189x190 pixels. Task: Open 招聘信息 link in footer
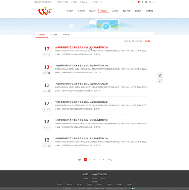(86, 179)
